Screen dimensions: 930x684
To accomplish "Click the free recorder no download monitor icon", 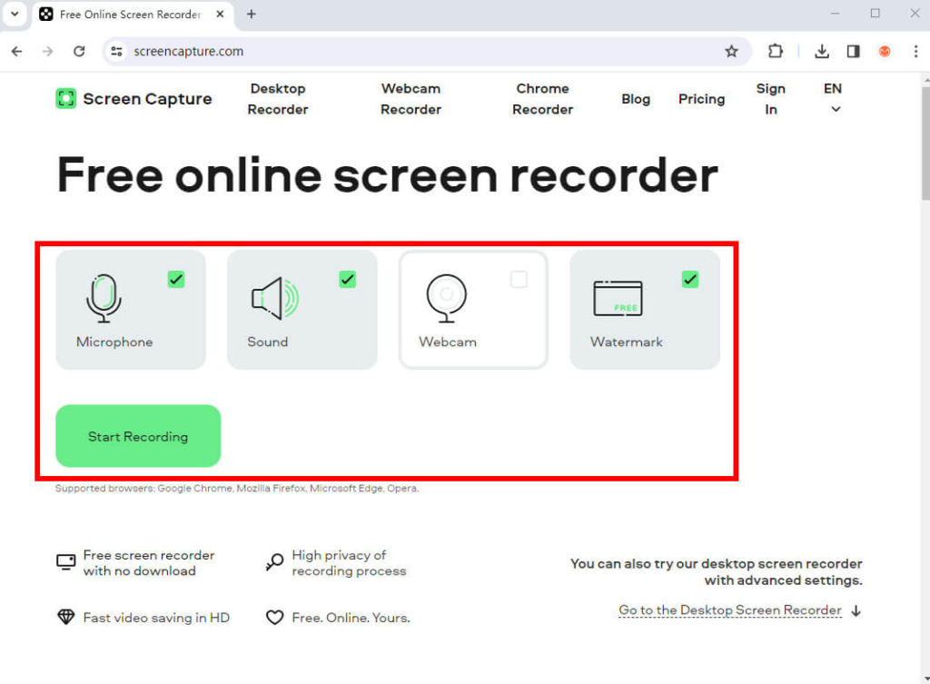I will (x=65, y=561).
